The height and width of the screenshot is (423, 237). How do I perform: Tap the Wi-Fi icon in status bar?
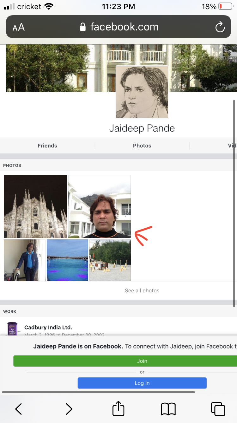[49, 6]
